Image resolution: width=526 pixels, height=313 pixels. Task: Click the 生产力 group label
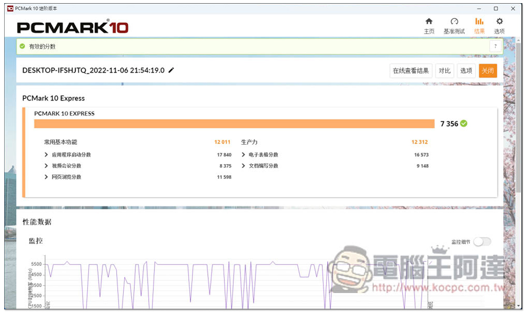pos(249,142)
